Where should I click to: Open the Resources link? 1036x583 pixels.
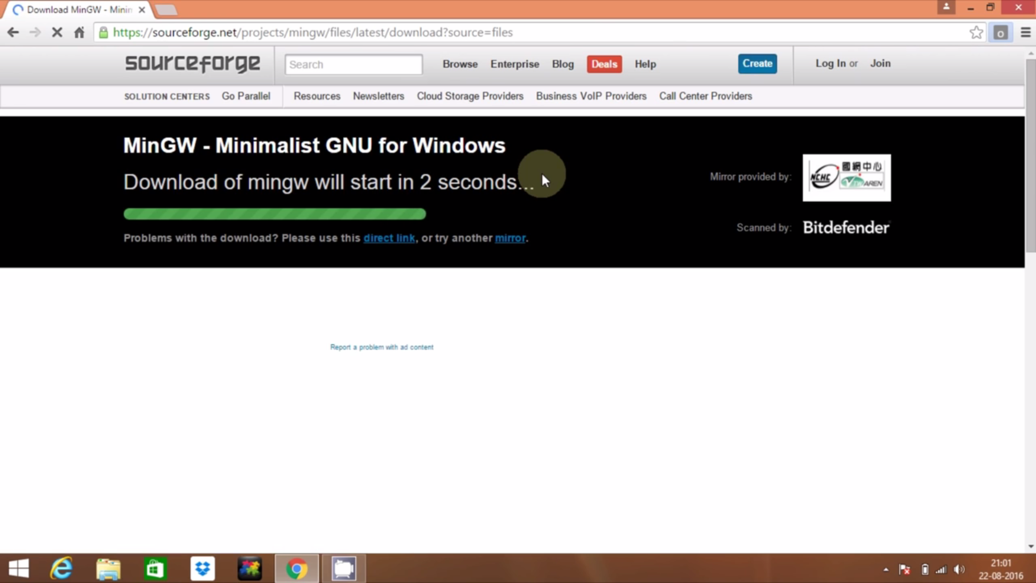coord(317,96)
